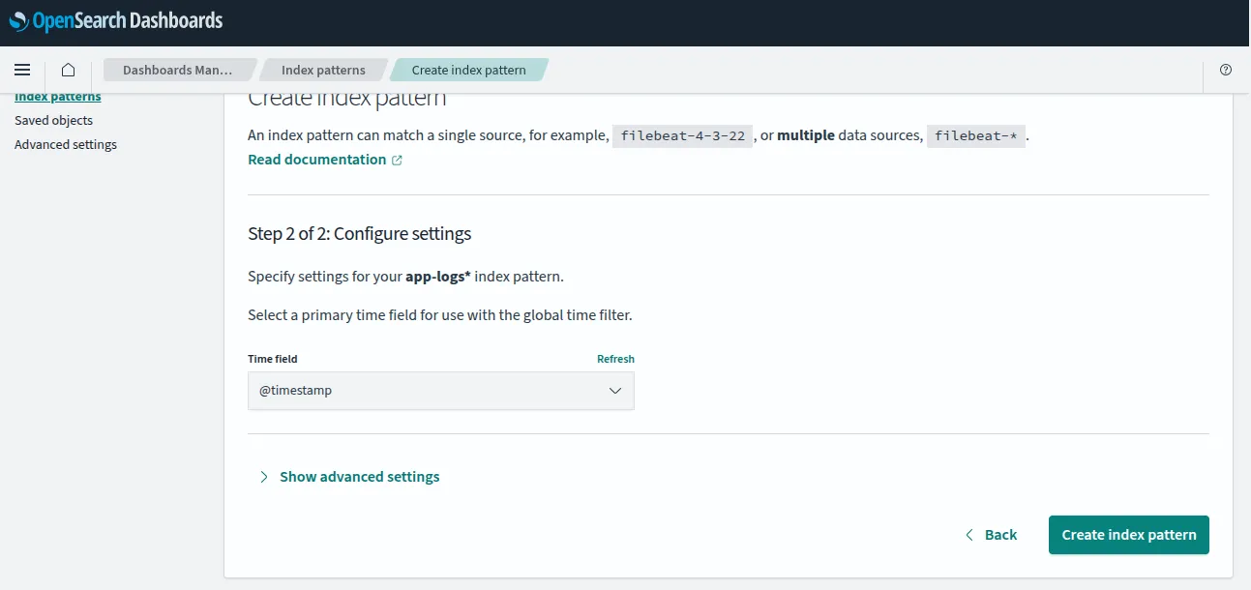Refresh the Time field list
Screen dimensions: 1251x590
pos(615,359)
